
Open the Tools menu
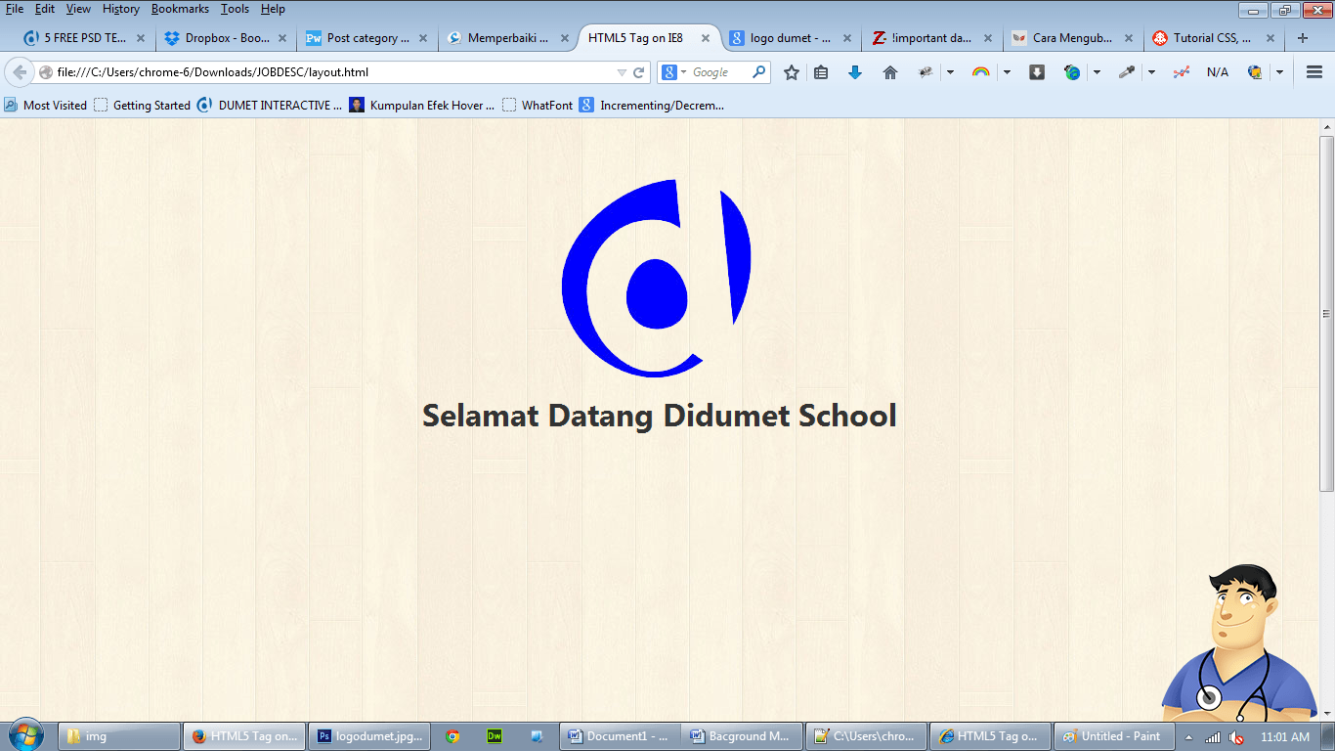(x=235, y=9)
